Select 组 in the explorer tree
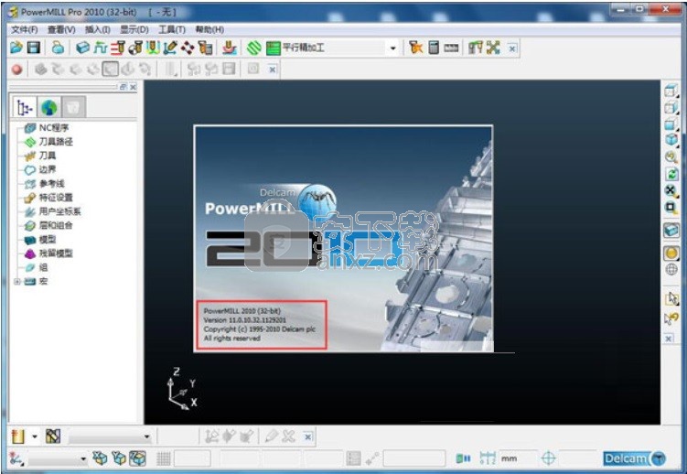687x474 pixels. (43, 267)
